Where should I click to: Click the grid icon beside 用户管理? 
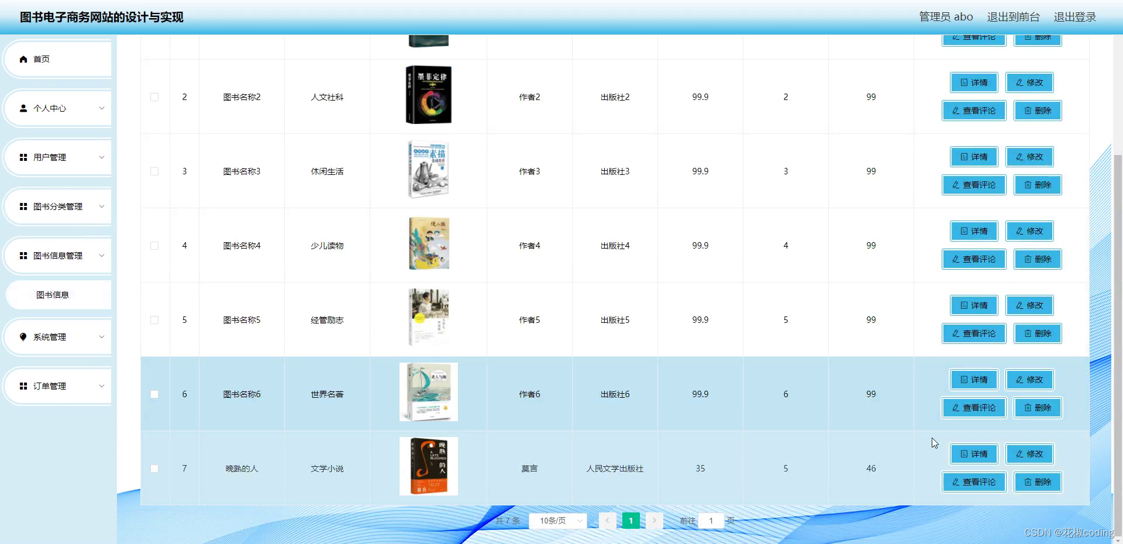[x=23, y=157]
